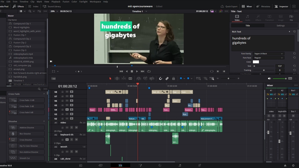
Task: Select the arrow Selection Mode tool
Action: coord(110,78)
